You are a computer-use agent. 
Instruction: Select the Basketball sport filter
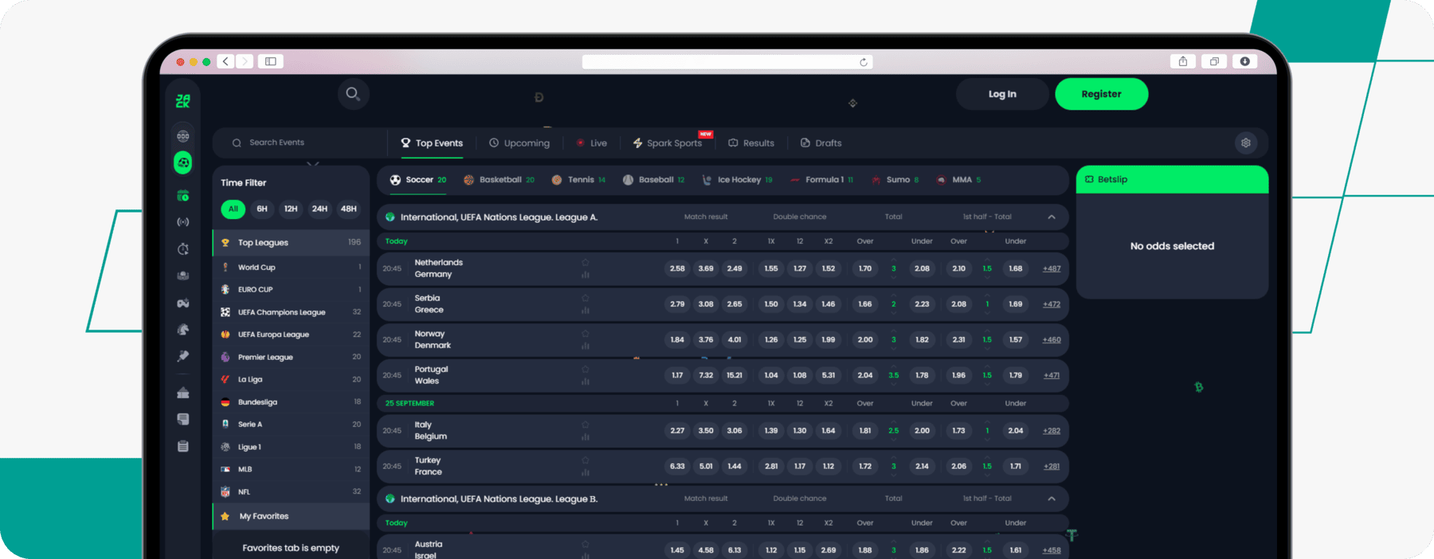pos(500,180)
